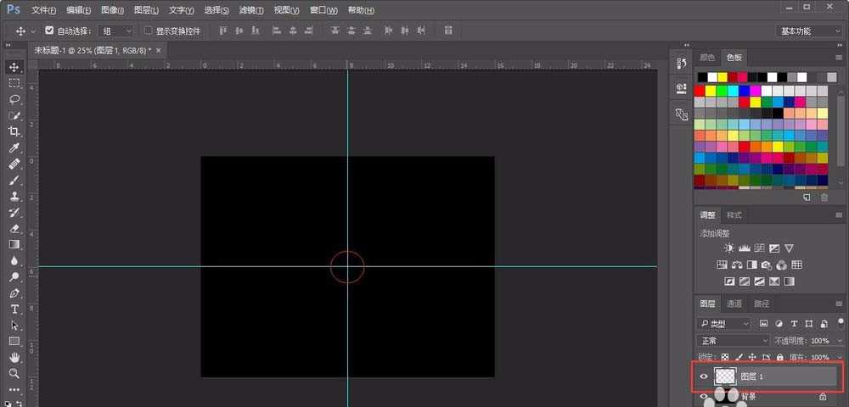
Task: Toggle the 自动选择 checkbox
Action: point(49,31)
